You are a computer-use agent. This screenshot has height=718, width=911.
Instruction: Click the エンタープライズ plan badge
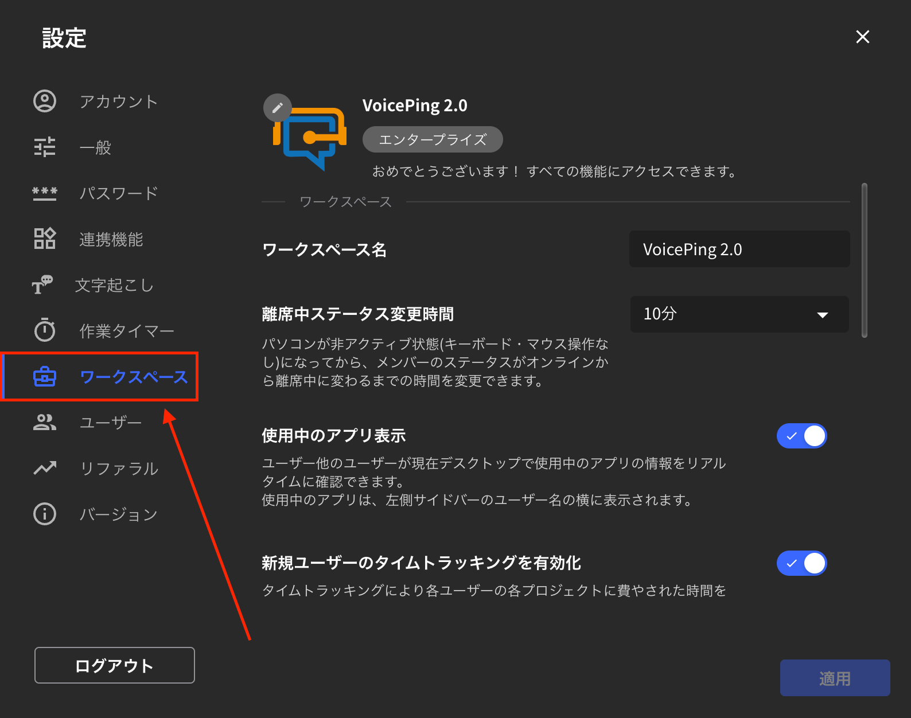[433, 139]
